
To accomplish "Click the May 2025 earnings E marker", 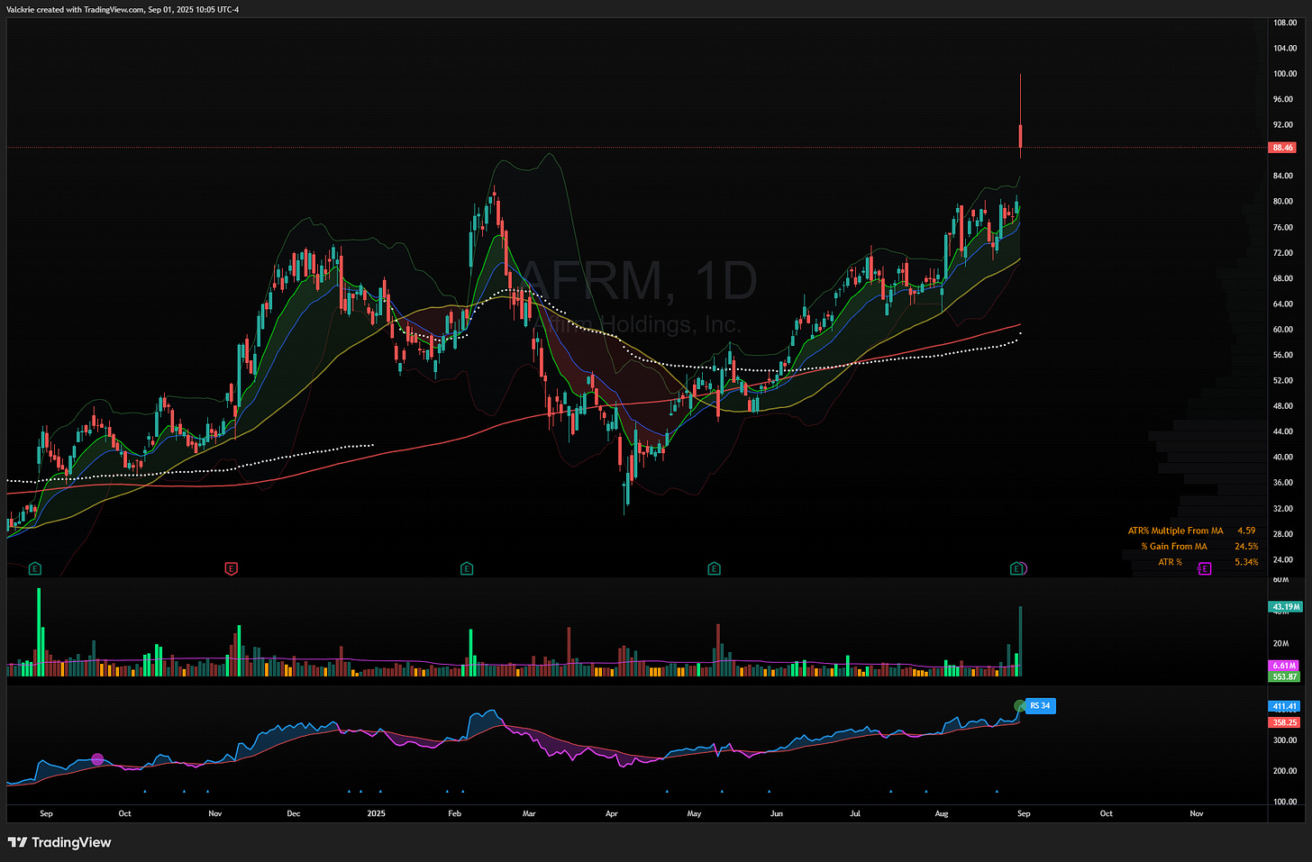I will tap(714, 568).
